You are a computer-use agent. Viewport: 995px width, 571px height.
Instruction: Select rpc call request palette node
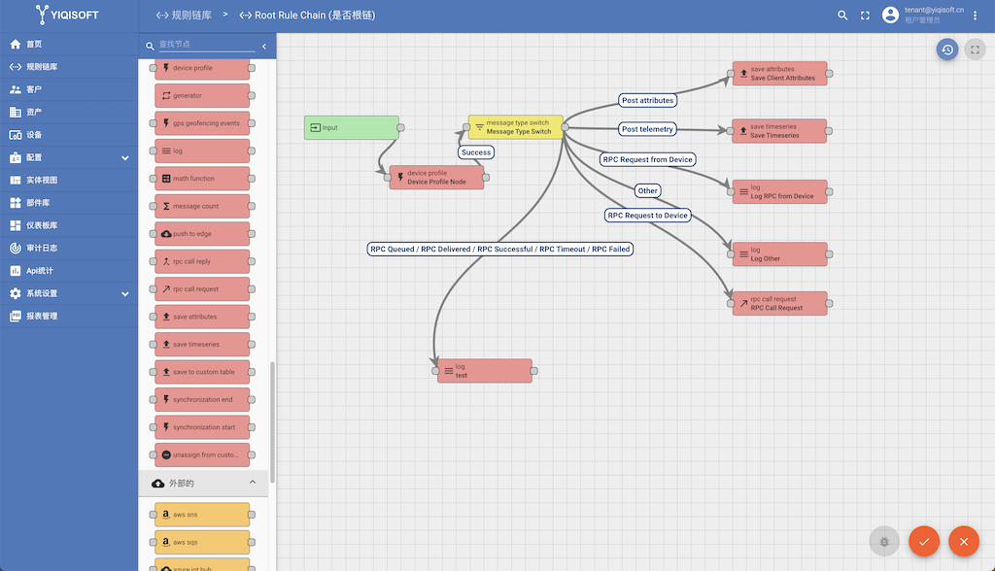click(x=202, y=288)
